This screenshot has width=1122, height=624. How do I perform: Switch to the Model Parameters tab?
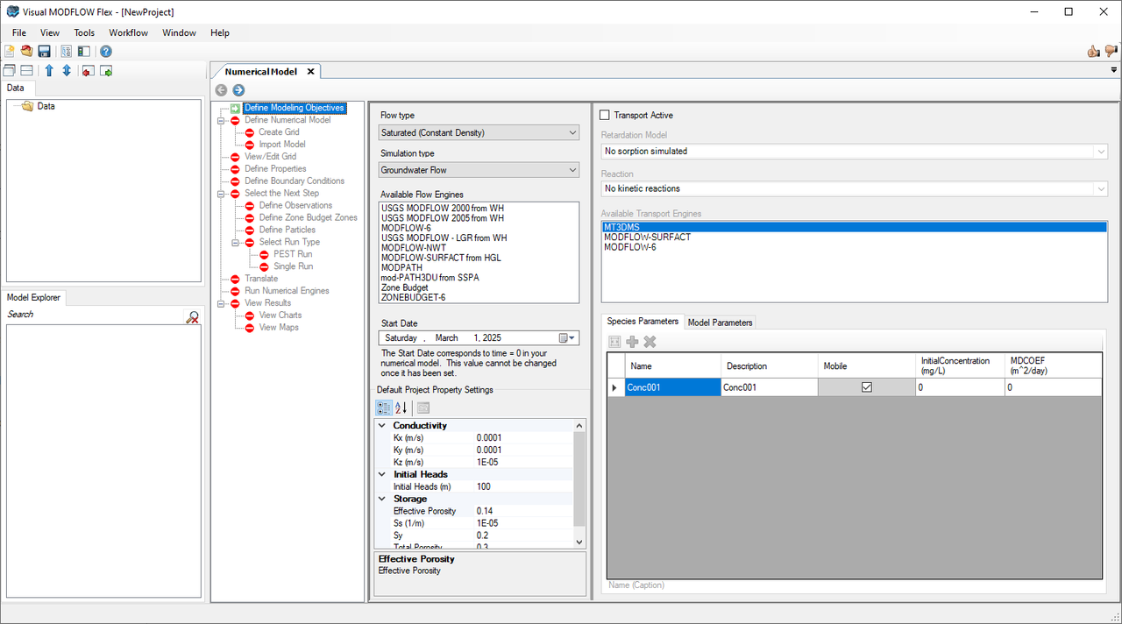720,323
